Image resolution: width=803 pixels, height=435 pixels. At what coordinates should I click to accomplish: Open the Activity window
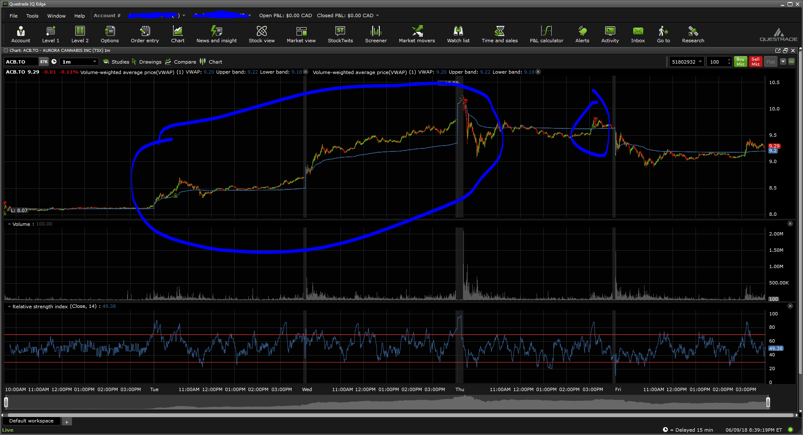pos(610,34)
